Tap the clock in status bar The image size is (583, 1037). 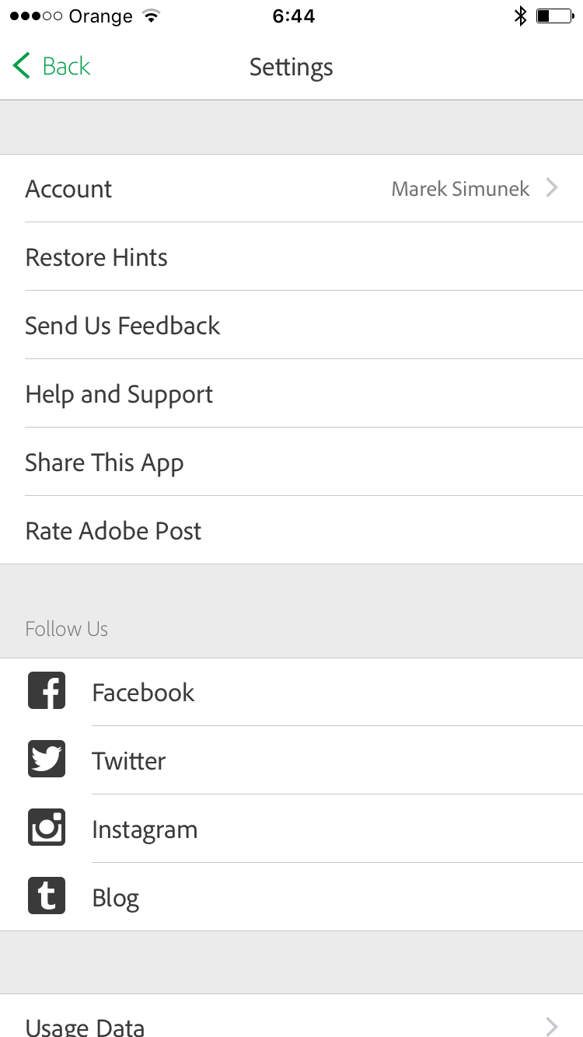click(x=294, y=16)
